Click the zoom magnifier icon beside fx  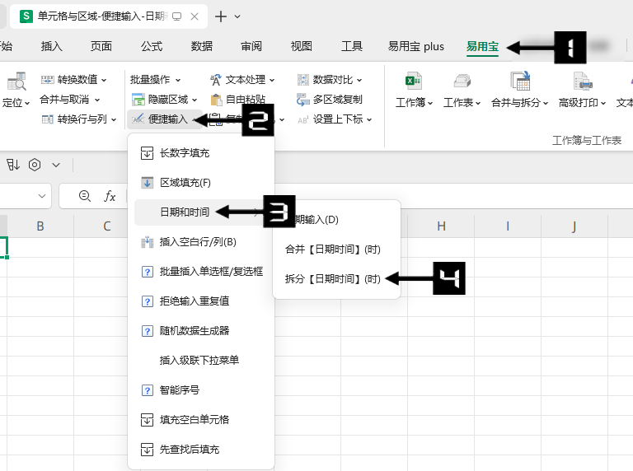click(84, 196)
